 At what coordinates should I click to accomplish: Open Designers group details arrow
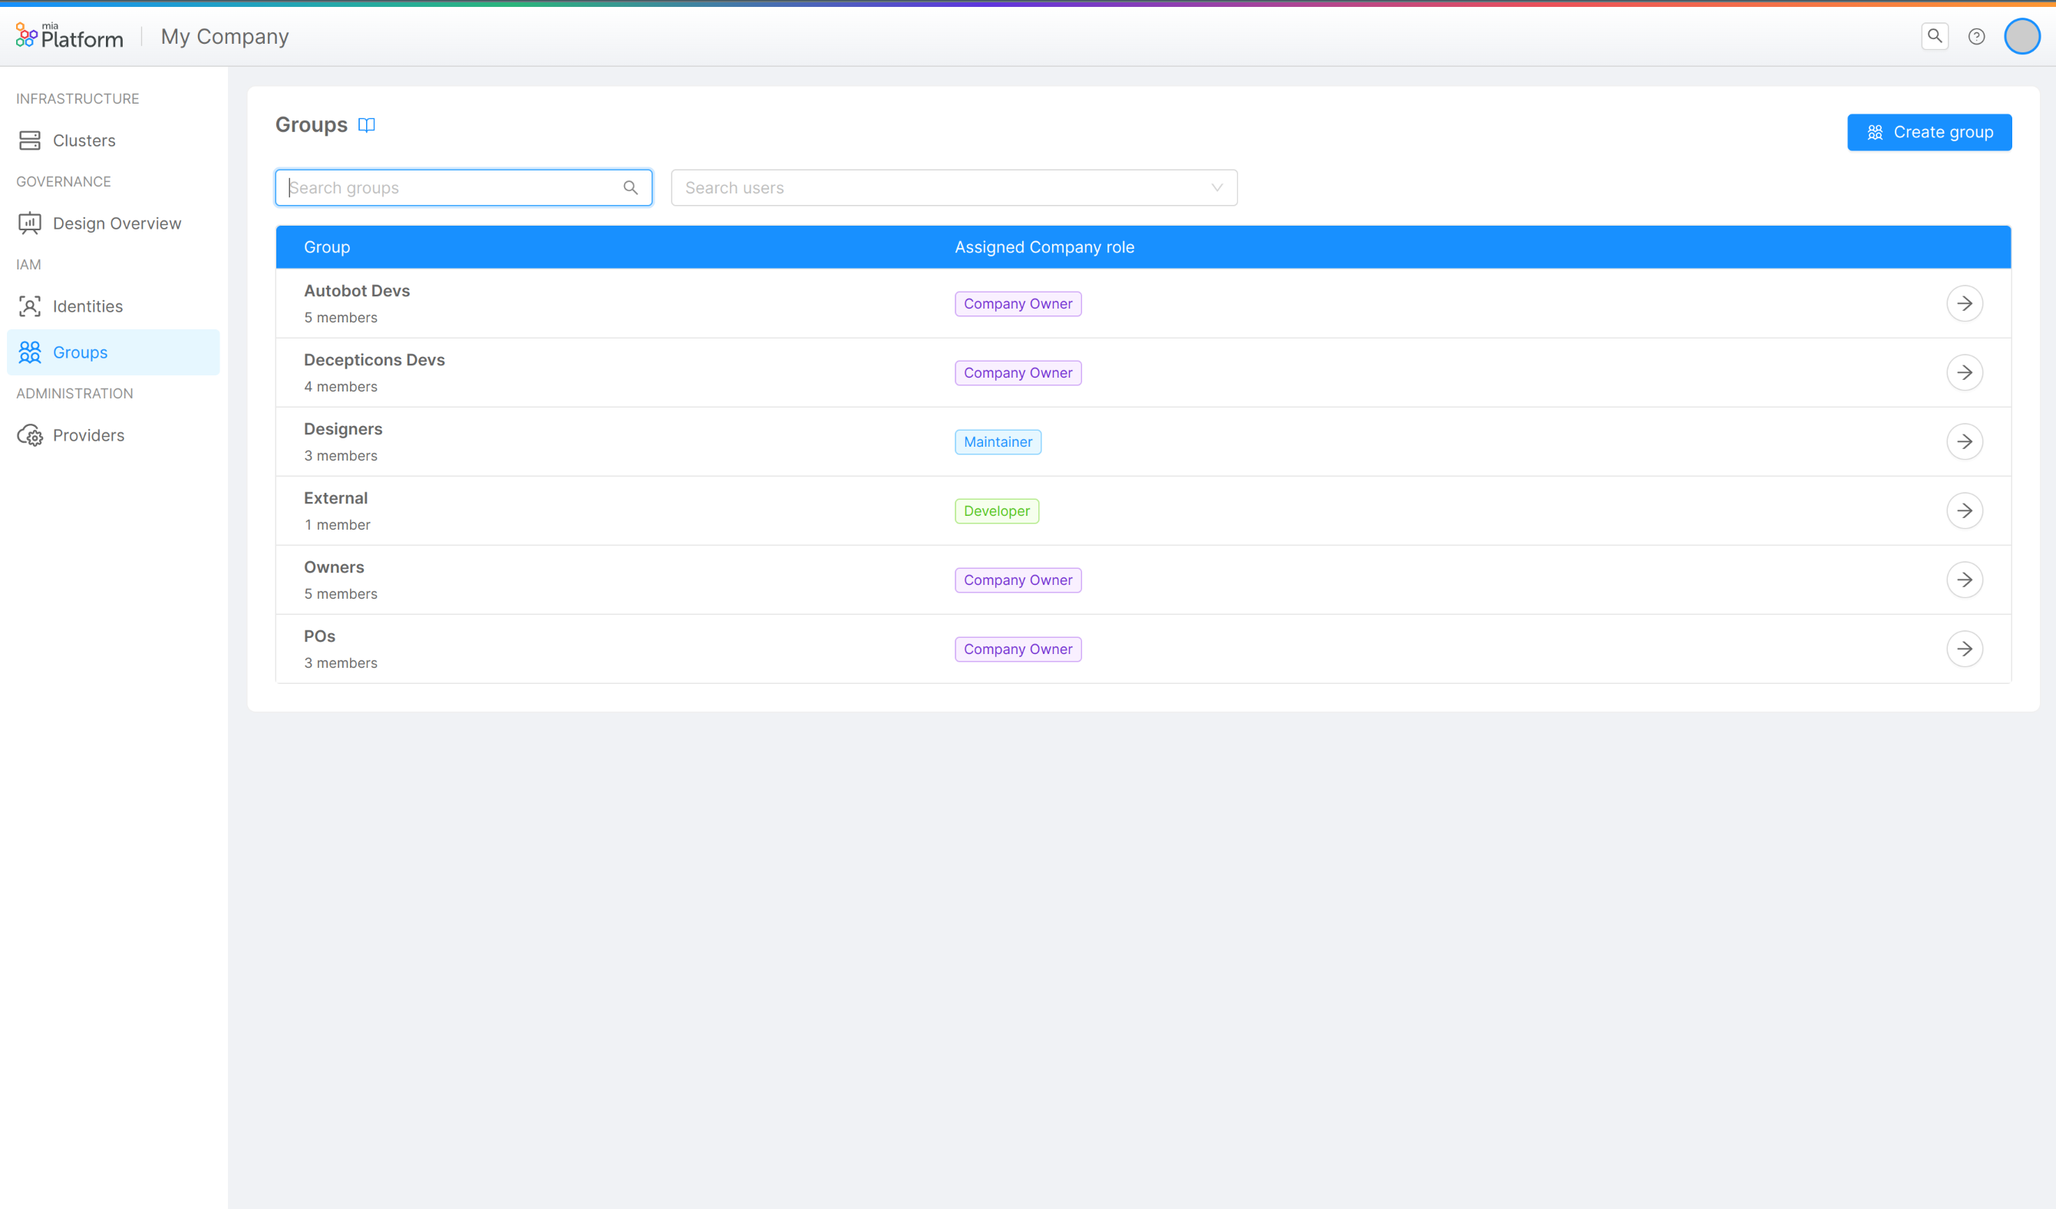coord(1964,441)
